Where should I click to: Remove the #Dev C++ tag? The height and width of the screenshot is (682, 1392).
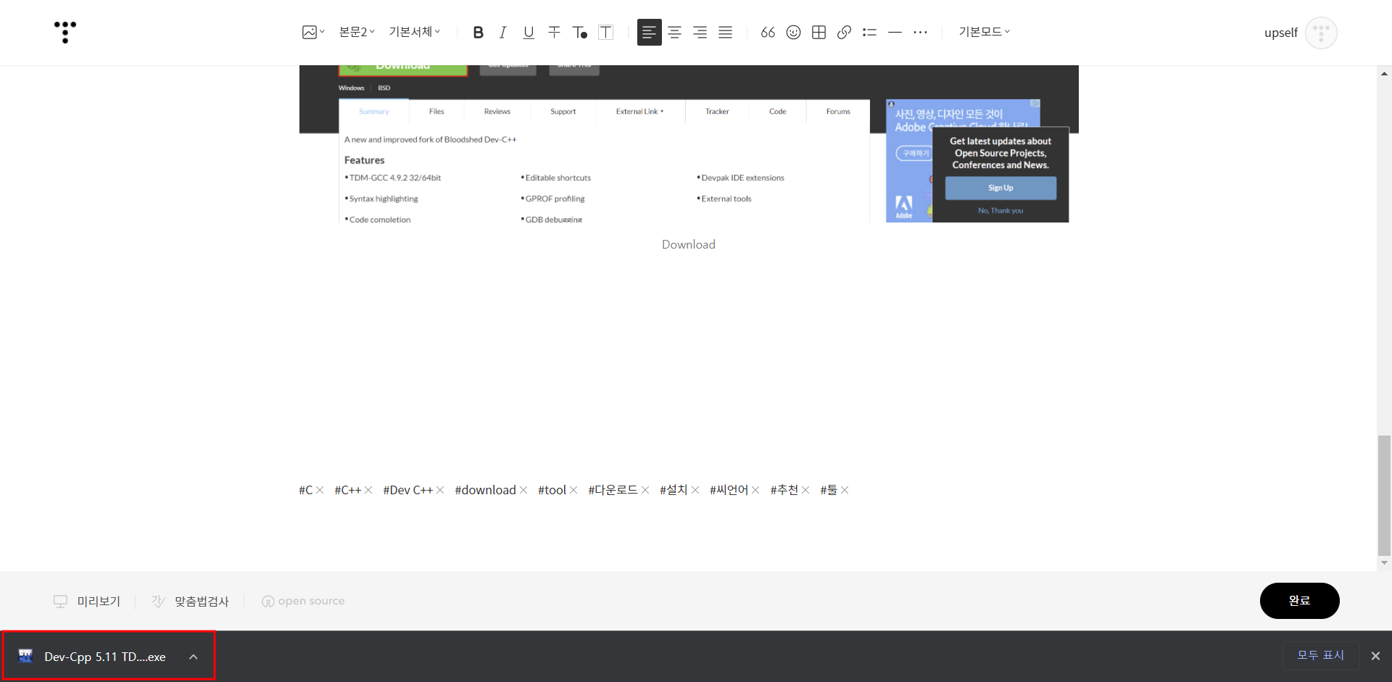click(440, 490)
